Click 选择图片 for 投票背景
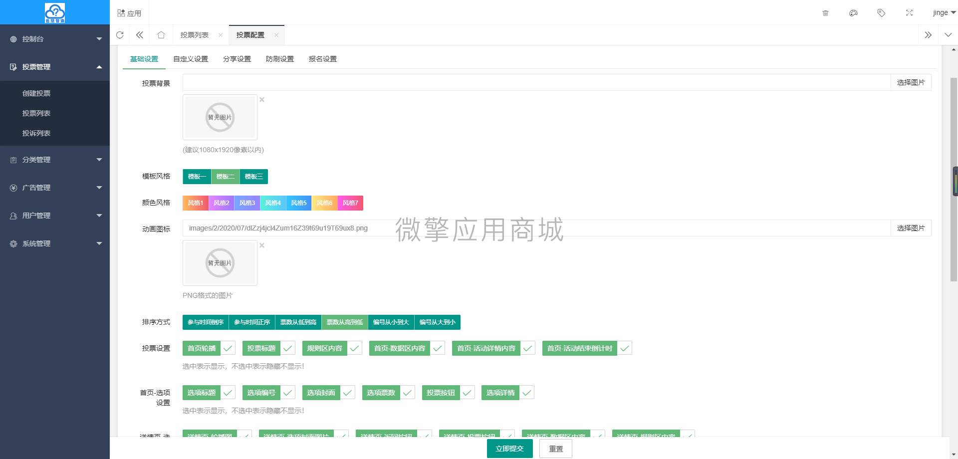This screenshot has height=459, width=958. tap(911, 82)
